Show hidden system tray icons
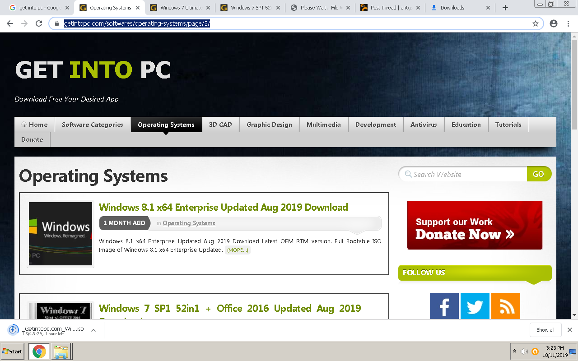 (514, 351)
